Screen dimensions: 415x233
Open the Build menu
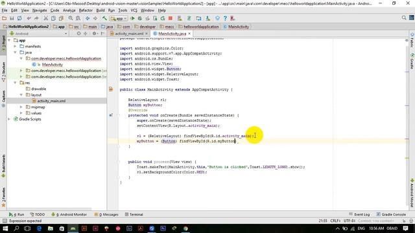(101, 10)
